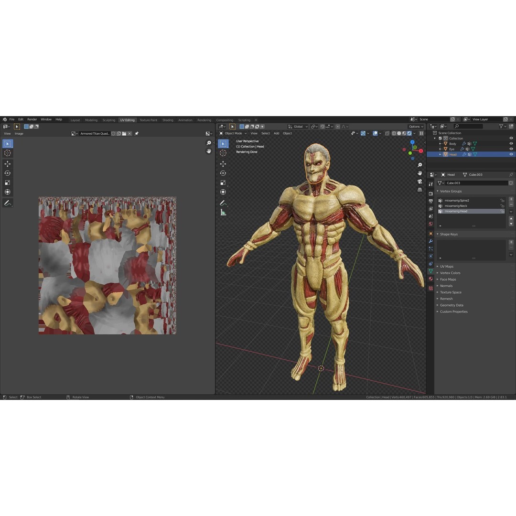Click the zoom icon in image editor
Image resolution: width=516 pixels, height=516 pixels.
(209, 143)
